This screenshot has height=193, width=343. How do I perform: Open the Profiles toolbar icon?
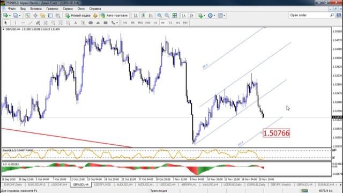(x=16, y=16)
